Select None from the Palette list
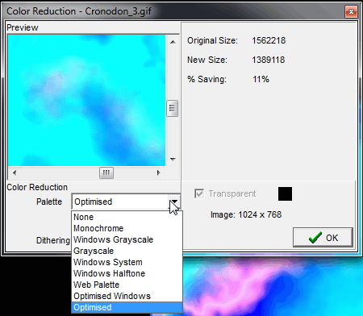Viewport: 363px width, 316px height. pos(127,217)
